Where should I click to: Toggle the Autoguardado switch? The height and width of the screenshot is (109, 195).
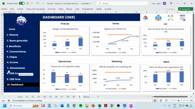(x=22, y=3)
